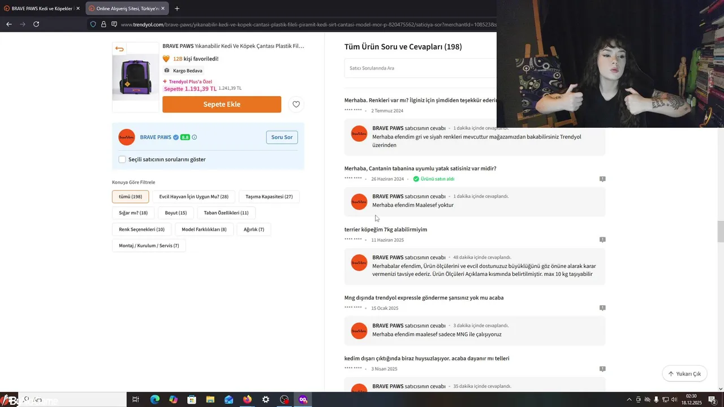The image size is (724, 407).
Task: Open the BRAVE PAWS seller link
Action: [x=156, y=137]
